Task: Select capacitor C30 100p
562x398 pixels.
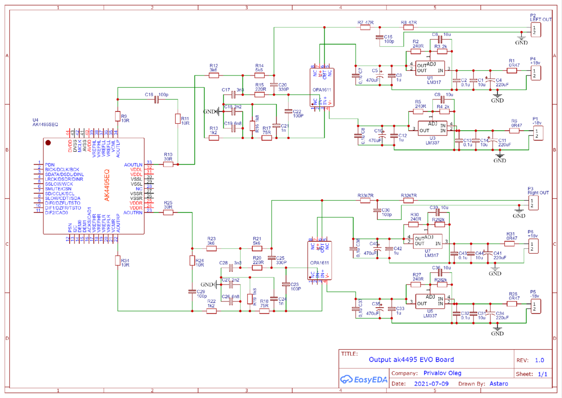Action: coord(377,210)
